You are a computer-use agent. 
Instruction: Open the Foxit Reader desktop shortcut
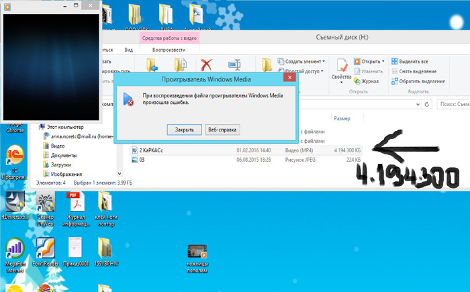[45, 252]
